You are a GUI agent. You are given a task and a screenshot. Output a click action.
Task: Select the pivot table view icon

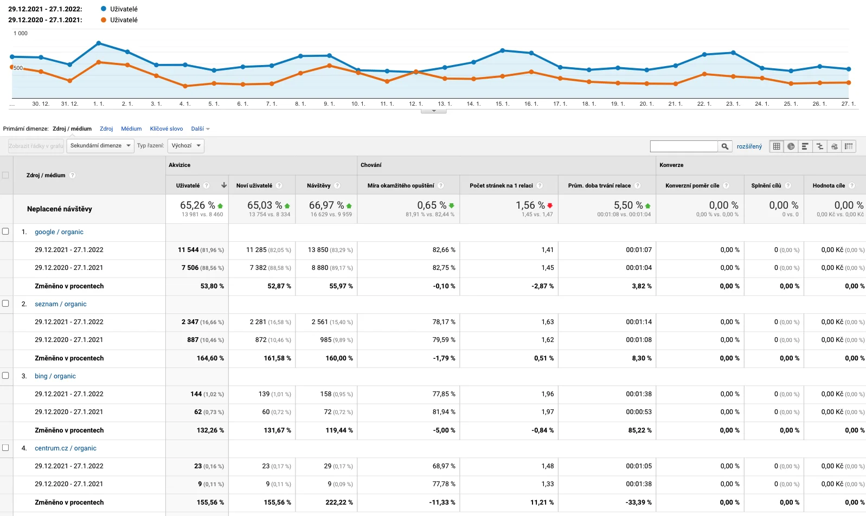(849, 146)
